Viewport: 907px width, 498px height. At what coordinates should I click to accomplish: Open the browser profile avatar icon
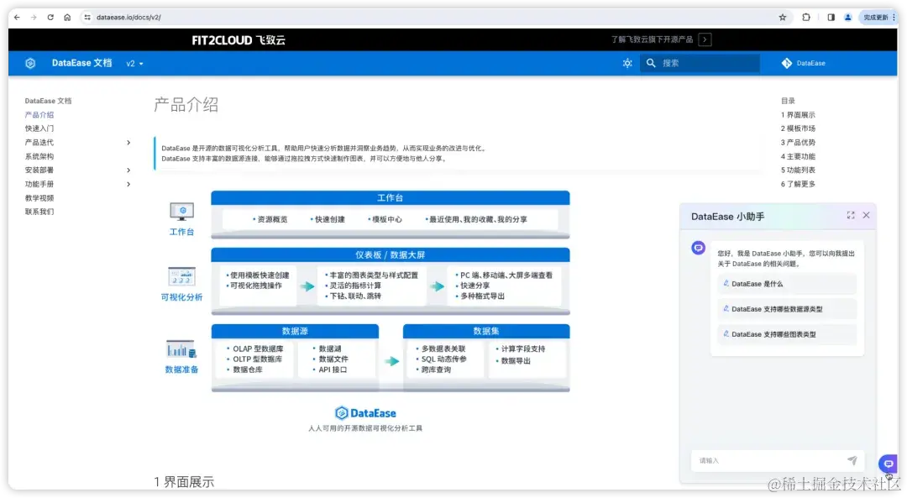tap(848, 18)
